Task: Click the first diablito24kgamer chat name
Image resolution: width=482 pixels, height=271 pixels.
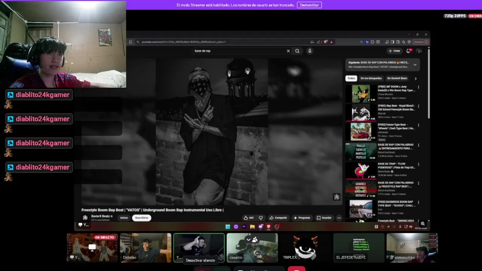Action: (43, 95)
